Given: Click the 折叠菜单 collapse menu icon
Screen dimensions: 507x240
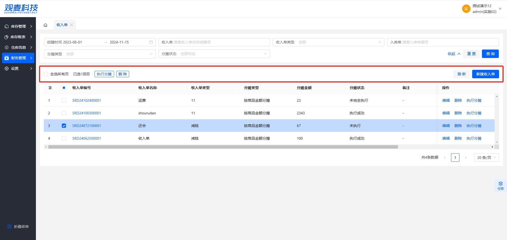Looking at the screenshot, I should click(x=10, y=227).
